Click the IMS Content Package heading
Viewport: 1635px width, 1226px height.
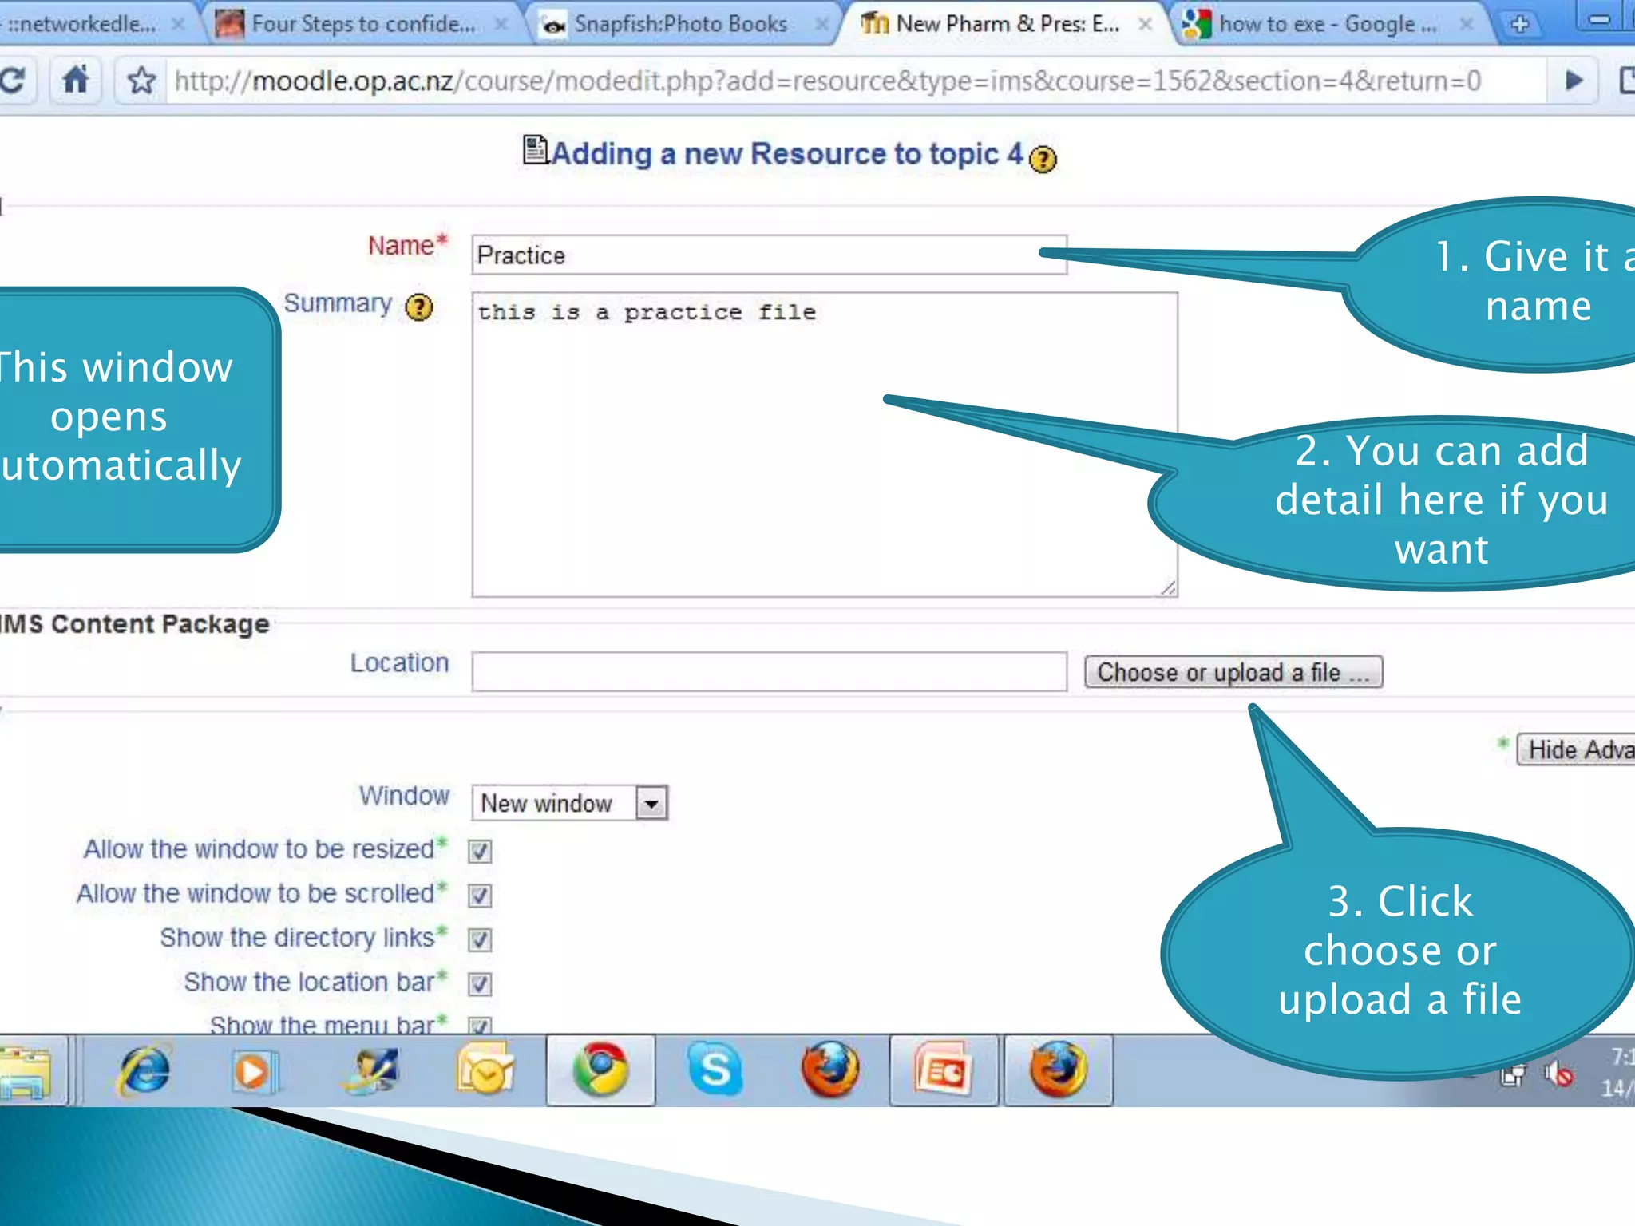pyautogui.click(x=135, y=624)
